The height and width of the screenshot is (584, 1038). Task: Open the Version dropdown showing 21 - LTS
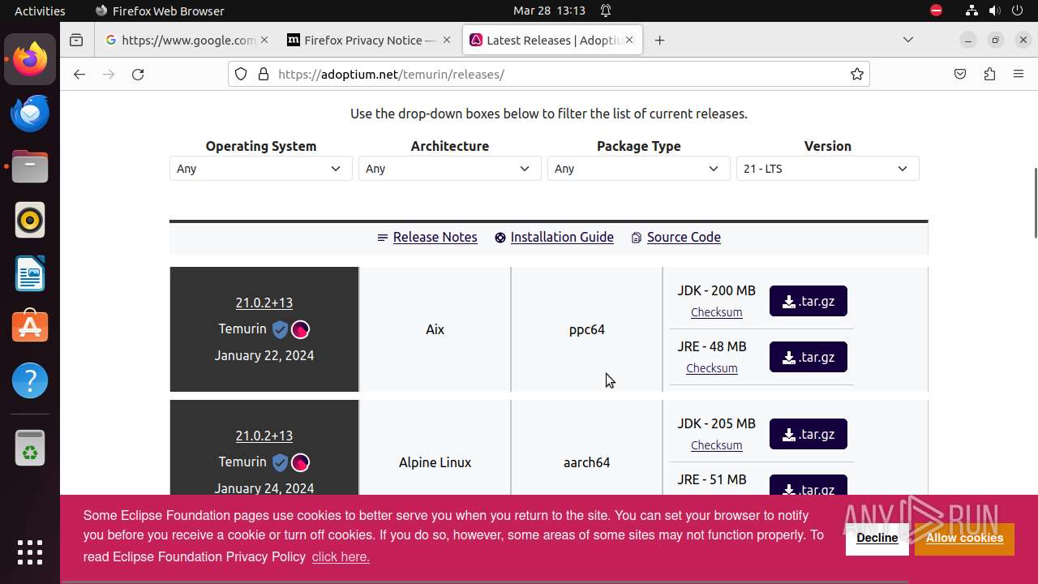pos(827,169)
